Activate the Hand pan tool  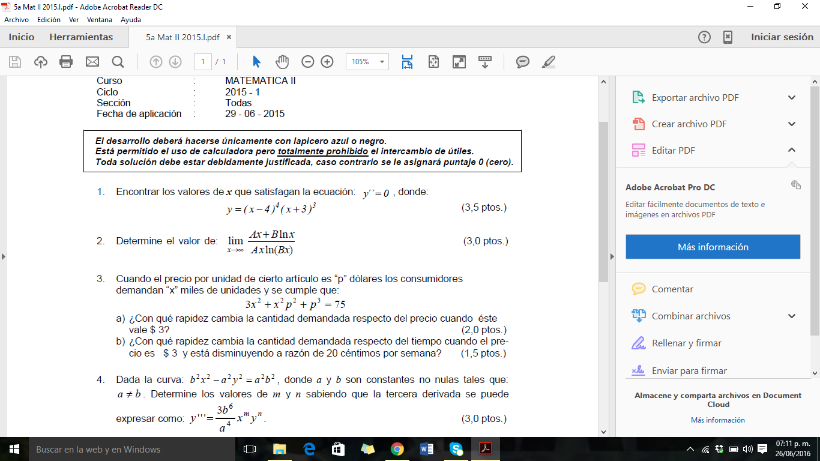(282, 62)
